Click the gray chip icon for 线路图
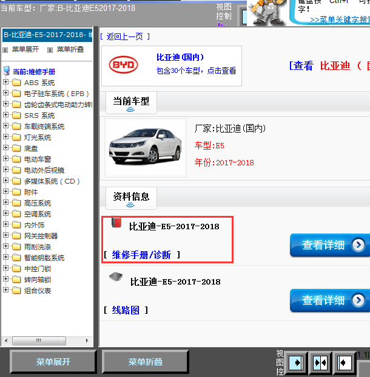This screenshot has width=370, height=377. tap(116, 277)
